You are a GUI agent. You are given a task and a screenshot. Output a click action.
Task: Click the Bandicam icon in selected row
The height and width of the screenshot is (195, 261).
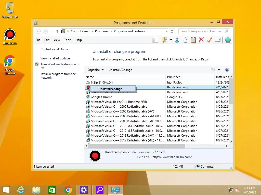click(x=88, y=87)
